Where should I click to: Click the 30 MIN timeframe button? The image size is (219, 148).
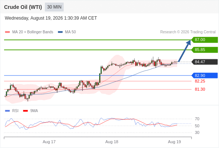pos(54,7)
